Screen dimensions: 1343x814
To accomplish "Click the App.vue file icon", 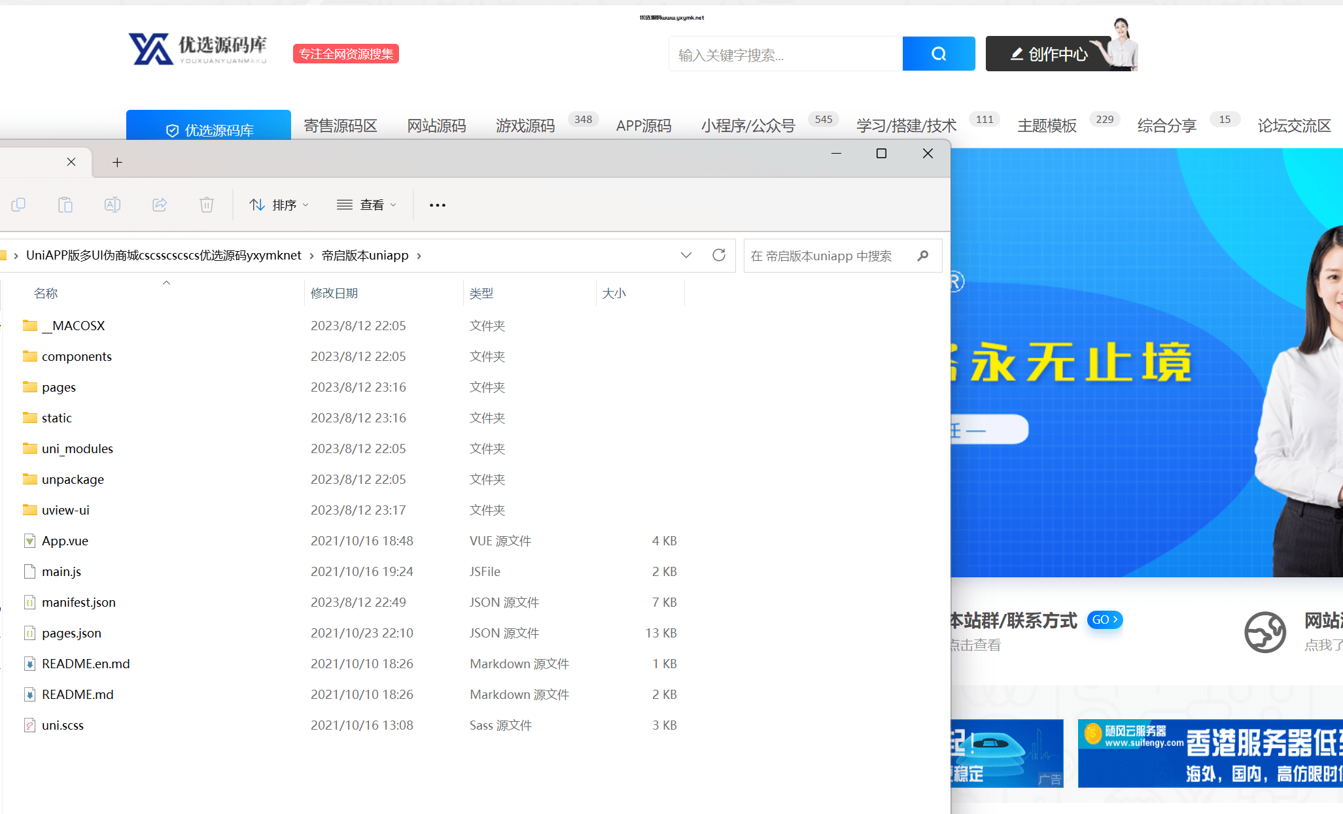I will [29, 541].
